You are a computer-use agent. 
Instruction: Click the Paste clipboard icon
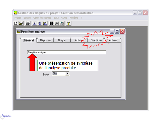coord(45,23)
